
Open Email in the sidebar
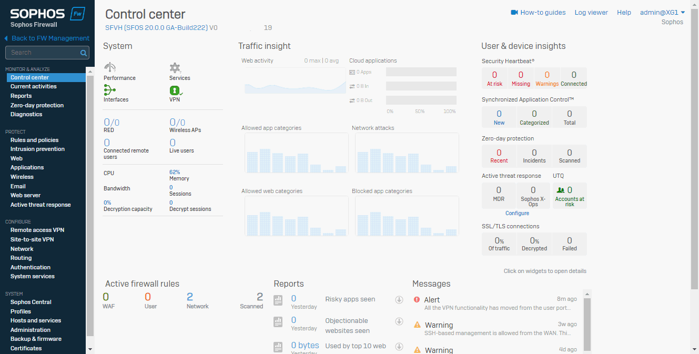[18, 187]
